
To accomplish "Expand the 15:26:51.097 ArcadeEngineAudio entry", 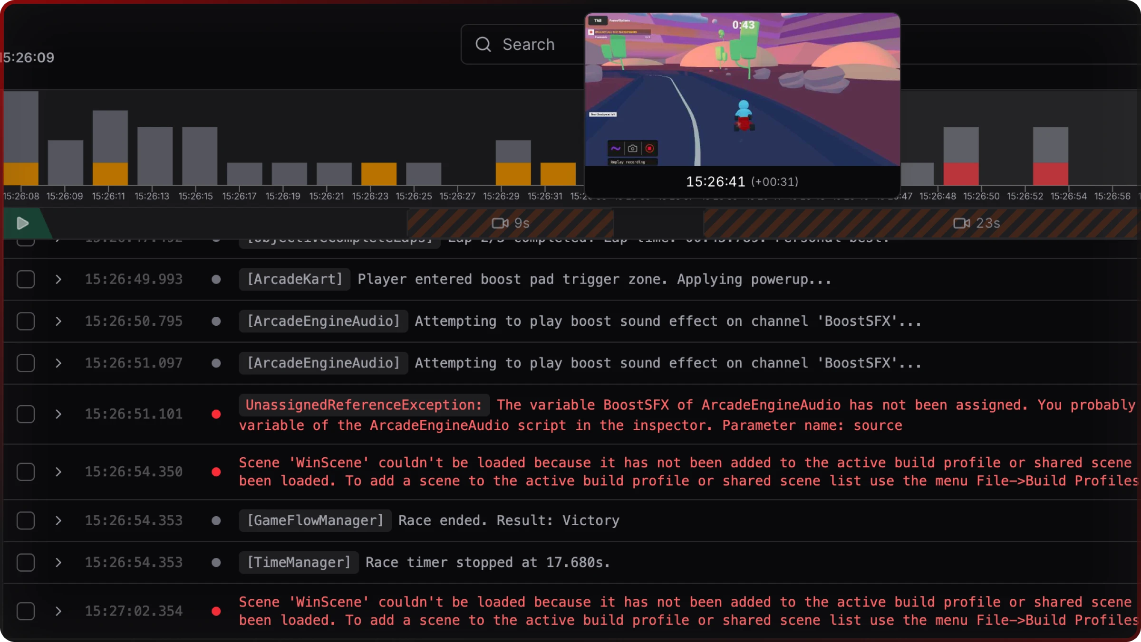I will [58, 363].
